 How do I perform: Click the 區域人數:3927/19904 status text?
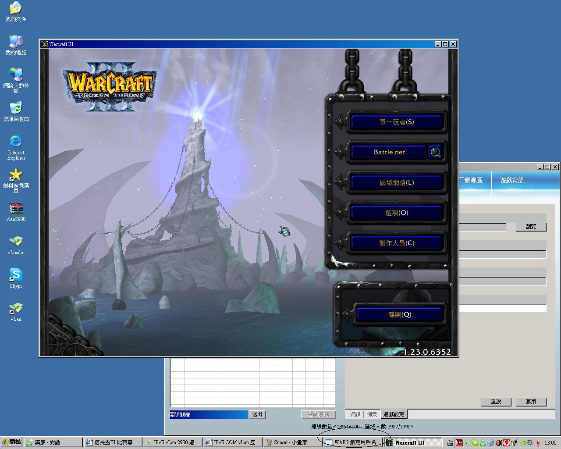tap(389, 427)
